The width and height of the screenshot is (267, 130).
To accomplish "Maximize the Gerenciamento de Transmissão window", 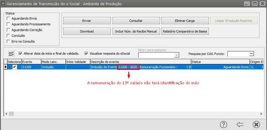I will point(255,3).
